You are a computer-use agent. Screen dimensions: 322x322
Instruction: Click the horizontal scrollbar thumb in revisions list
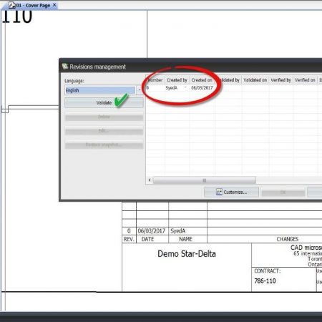205,180
